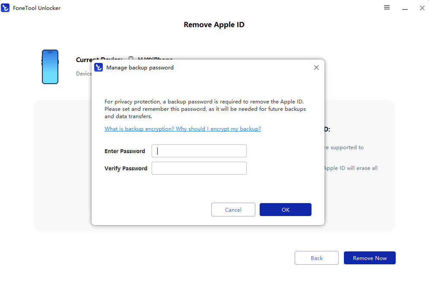The image size is (429, 282).
Task: Open the 'What is backup encryption?' link
Action: point(182,129)
